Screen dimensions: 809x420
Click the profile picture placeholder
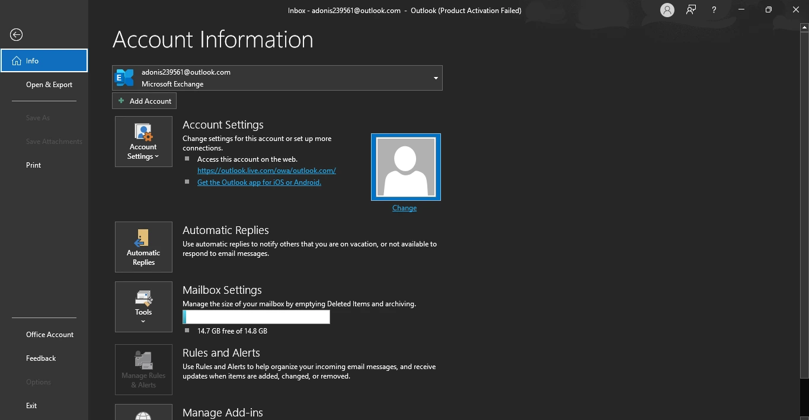coord(406,167)
